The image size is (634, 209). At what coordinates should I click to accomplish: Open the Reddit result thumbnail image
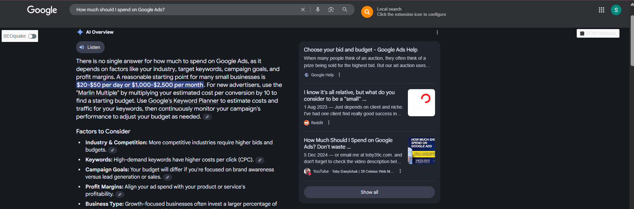pos(421,103)
